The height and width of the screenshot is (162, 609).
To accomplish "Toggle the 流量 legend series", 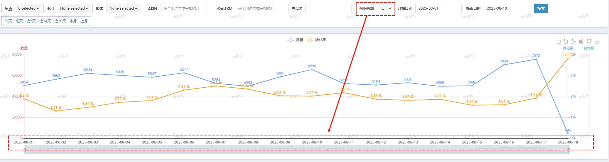I will (295, 40).
